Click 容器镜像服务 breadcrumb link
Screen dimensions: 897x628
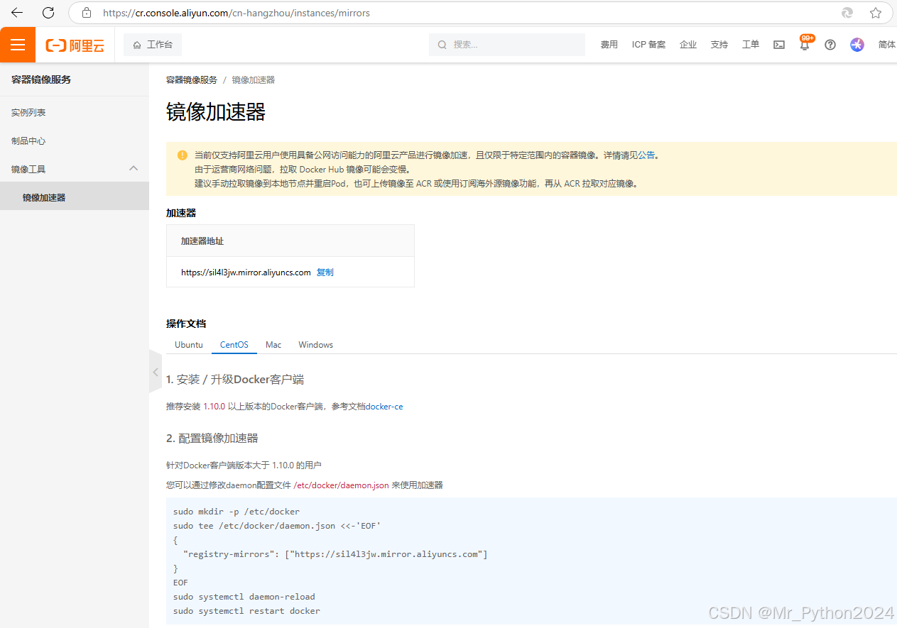(192, 80)
